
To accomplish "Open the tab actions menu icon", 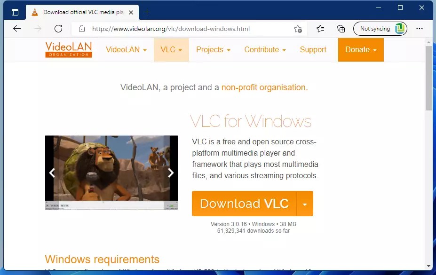I will click(x=15, y=12).
